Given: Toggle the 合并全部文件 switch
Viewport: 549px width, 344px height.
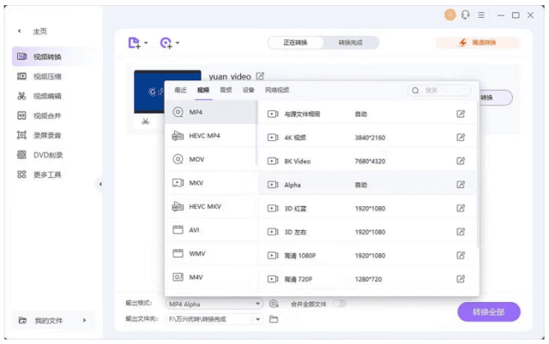Looking at the screenshot, I should point(340,304).
